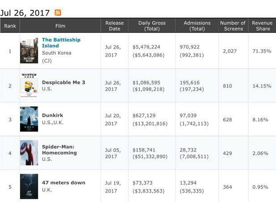276x202 pixels.
Task: Click the Daily Gross (Total) header
Action: tap(152, 26)
